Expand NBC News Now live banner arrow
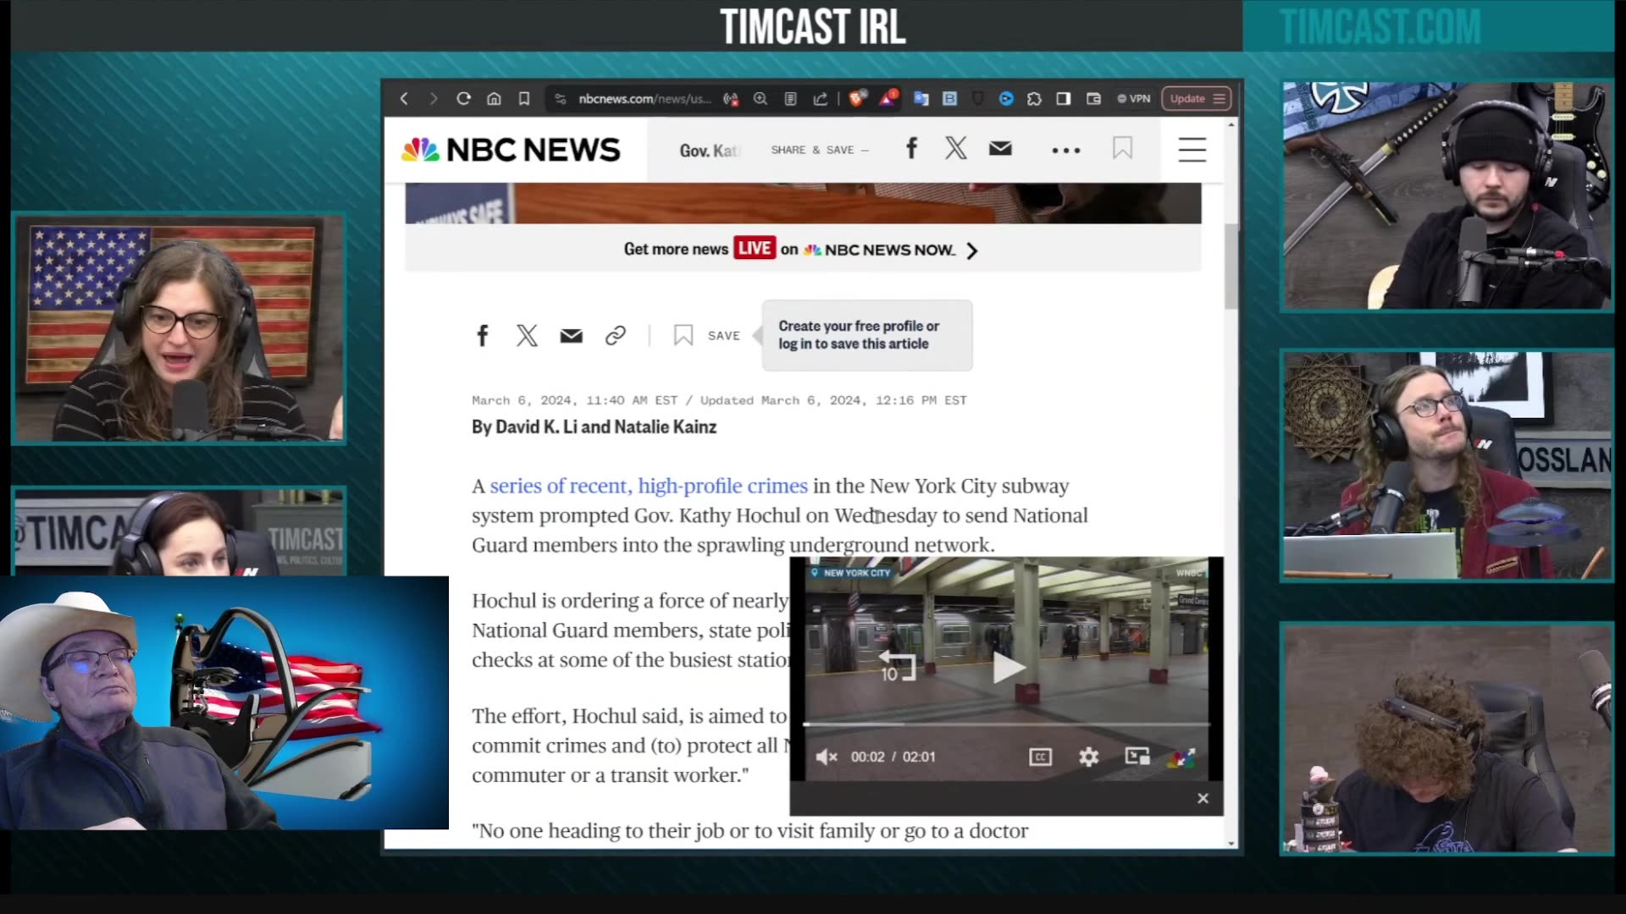Viewport: 1626px width, 914px height. (972, 251)
